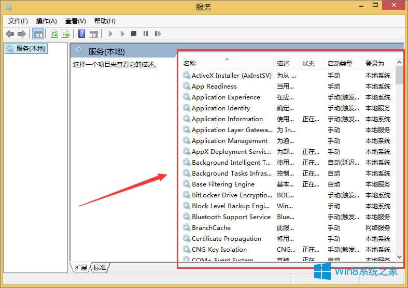This screenshot has height=288, width=408.
Task: Click the gear icon of App Readiness
Action: (186, 86)
